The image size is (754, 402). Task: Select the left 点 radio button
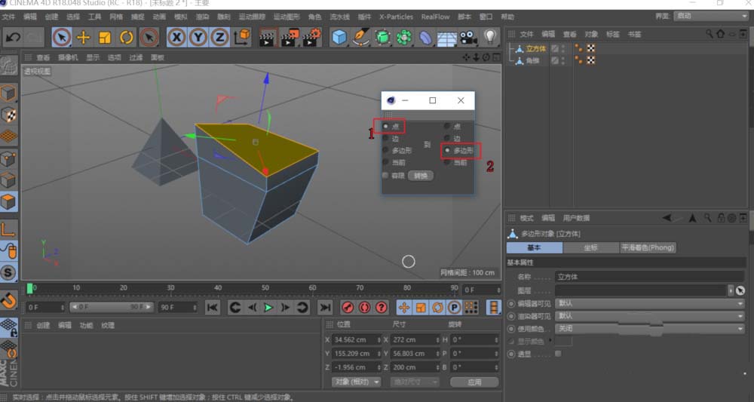[386, 127]
